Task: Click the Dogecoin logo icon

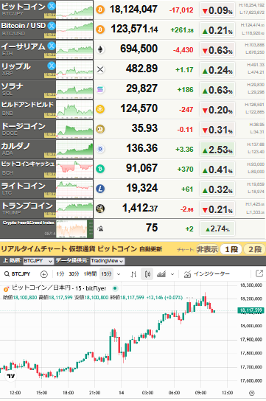Action: coord(100,129)
